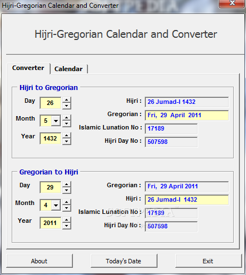Viewport: 246px width, 275px height.
Task: Decrease Gregorian Month with spinner down arrow
Action: tap(67, 208)
